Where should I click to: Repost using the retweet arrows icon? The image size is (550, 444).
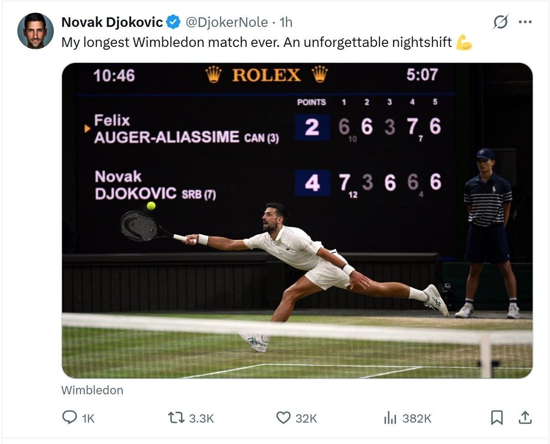(x=176, y=418)
